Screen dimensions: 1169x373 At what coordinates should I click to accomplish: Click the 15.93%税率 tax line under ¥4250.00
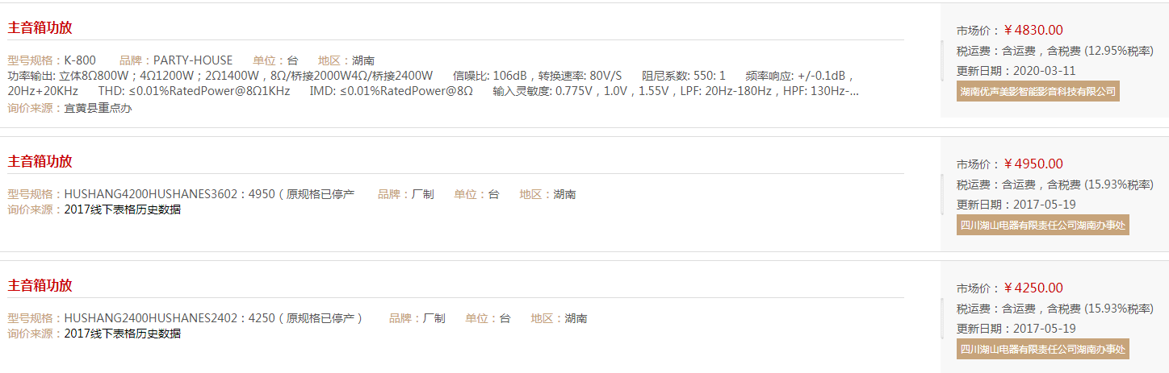tap(1055, 308)
